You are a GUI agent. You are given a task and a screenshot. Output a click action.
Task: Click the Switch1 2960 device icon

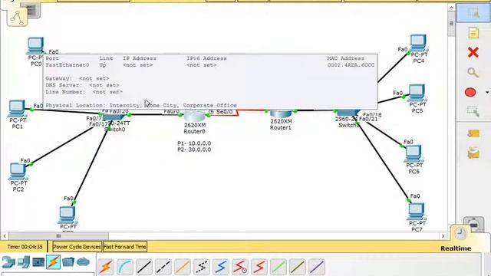tap(348, 113)
